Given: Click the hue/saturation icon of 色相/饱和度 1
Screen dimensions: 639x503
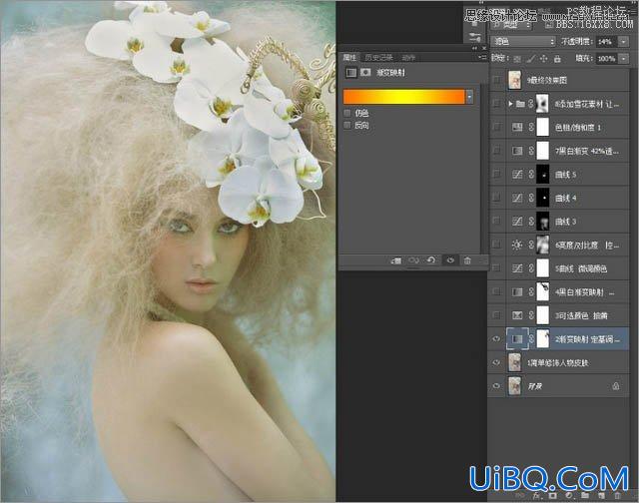Looking at the screenshot, I should [x=517, y=127].
